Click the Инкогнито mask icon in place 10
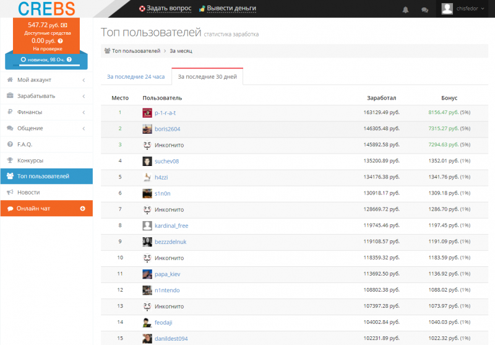 [147, 258]
